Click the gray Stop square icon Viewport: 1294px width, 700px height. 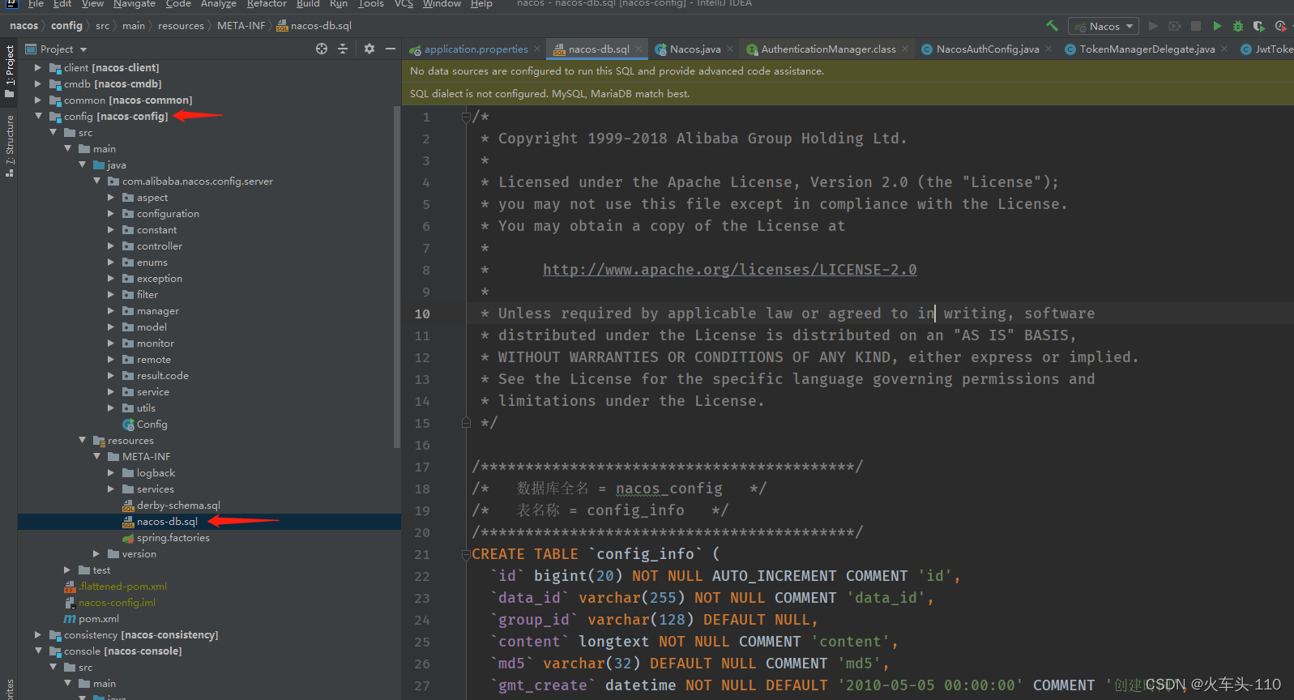[1196, 26]
